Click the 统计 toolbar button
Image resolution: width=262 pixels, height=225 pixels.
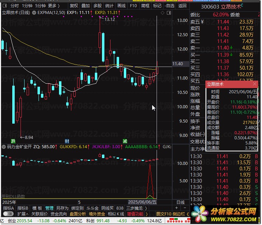109,6
